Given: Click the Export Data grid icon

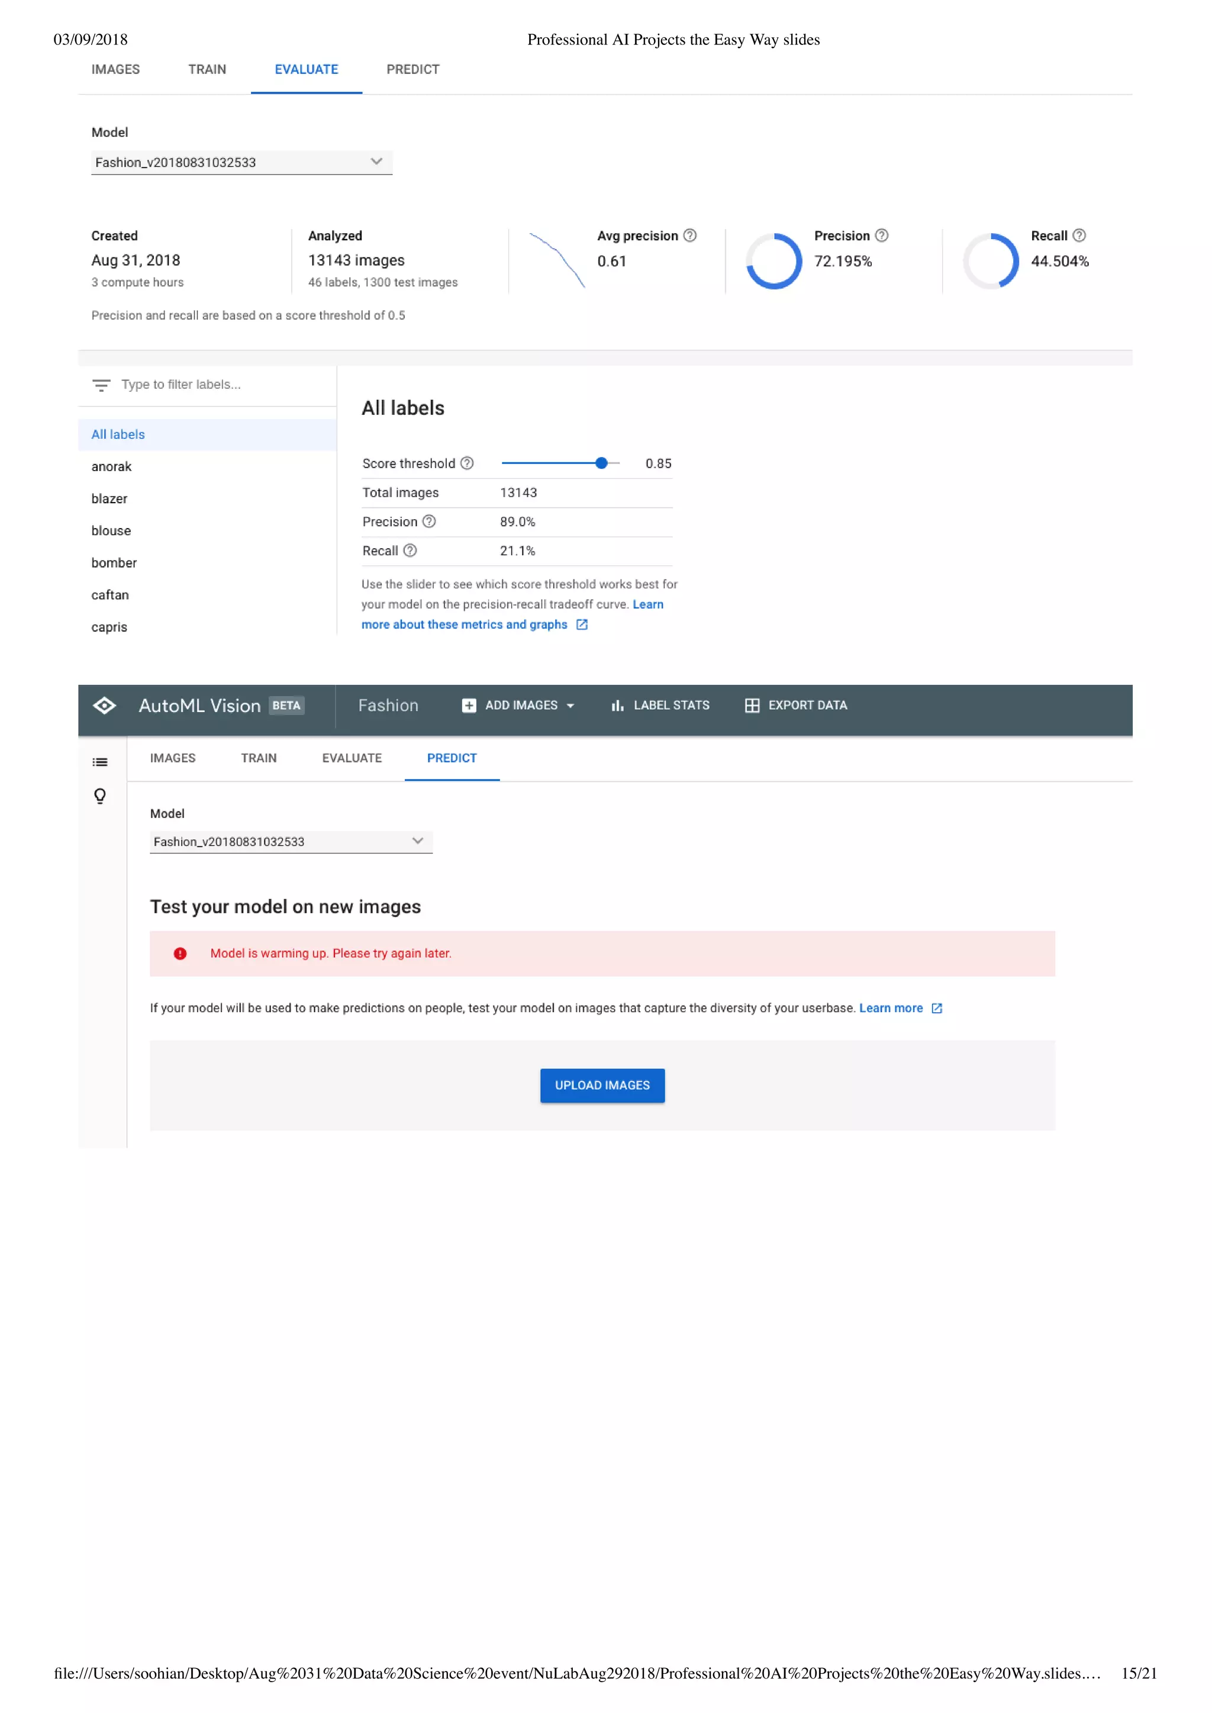Looking at the screenshot, I should tap(752, 706).
